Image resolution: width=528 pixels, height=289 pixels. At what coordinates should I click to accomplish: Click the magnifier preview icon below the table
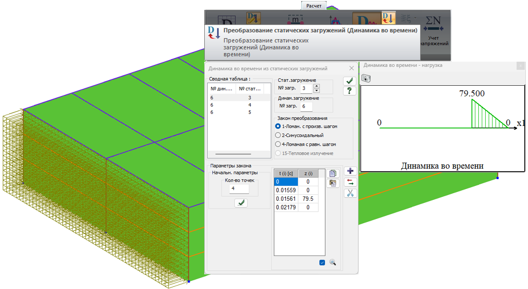(x=333, y=262)
